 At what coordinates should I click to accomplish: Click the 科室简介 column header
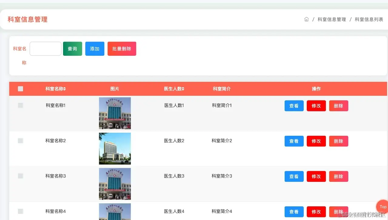tap(222, 89)
